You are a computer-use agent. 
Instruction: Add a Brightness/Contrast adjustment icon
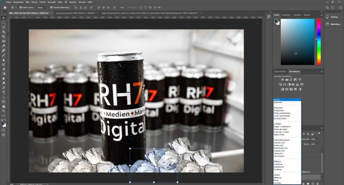click(283, 80)
